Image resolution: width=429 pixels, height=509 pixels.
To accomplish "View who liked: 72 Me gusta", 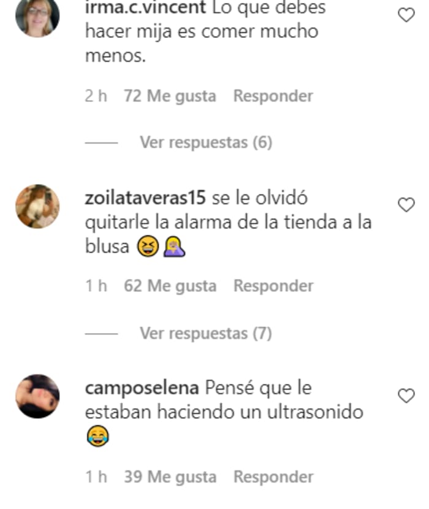I will pos(170,96).
